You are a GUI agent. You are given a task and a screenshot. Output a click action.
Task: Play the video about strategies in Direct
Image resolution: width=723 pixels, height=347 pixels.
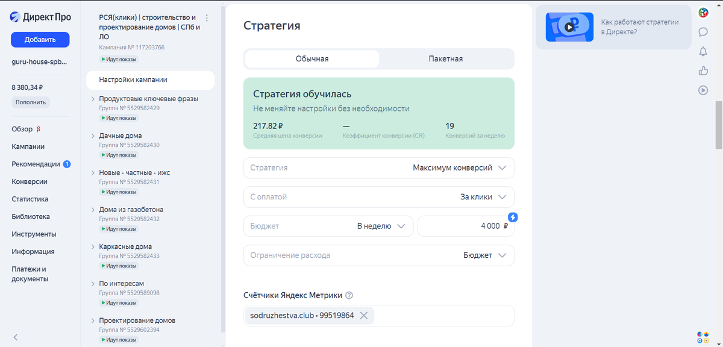click(x=569, y=27)
